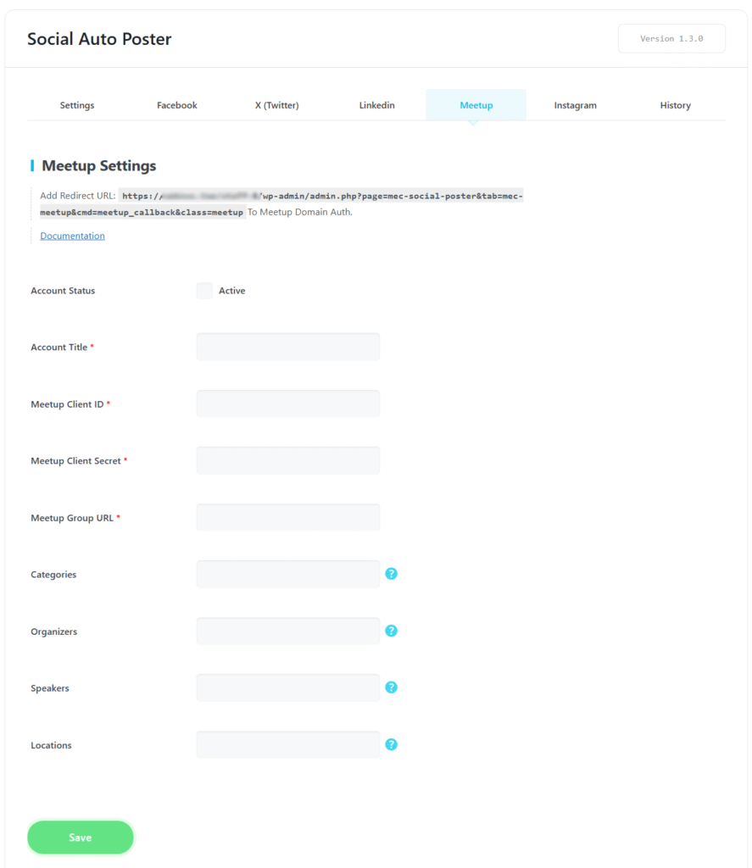Viewport: 752px width, 868px height.
Task: Click the Organizers question mark icon
Action: 391,630
